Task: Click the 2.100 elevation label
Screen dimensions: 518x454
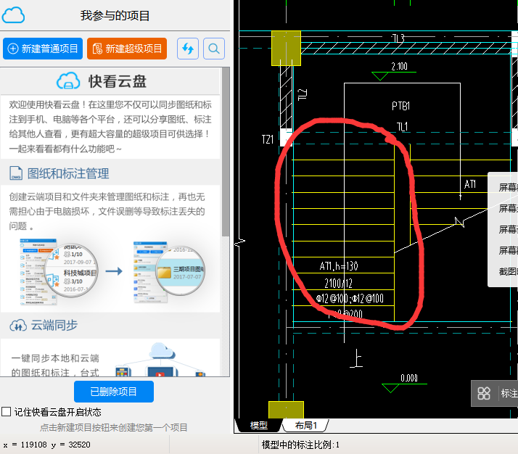Action: tap(399, 67)
